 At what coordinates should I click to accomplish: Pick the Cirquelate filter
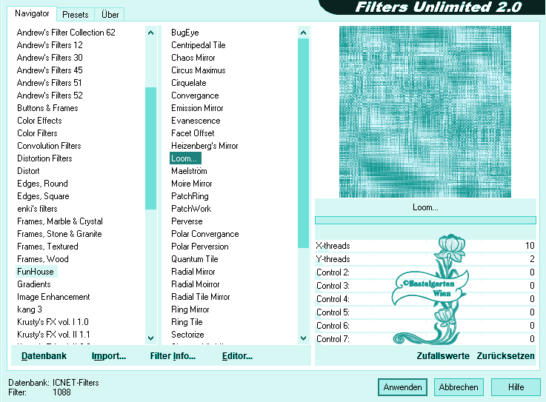click(188, 82)
